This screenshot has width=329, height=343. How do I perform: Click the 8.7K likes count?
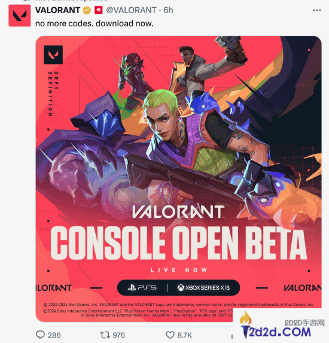pos(184,335)
